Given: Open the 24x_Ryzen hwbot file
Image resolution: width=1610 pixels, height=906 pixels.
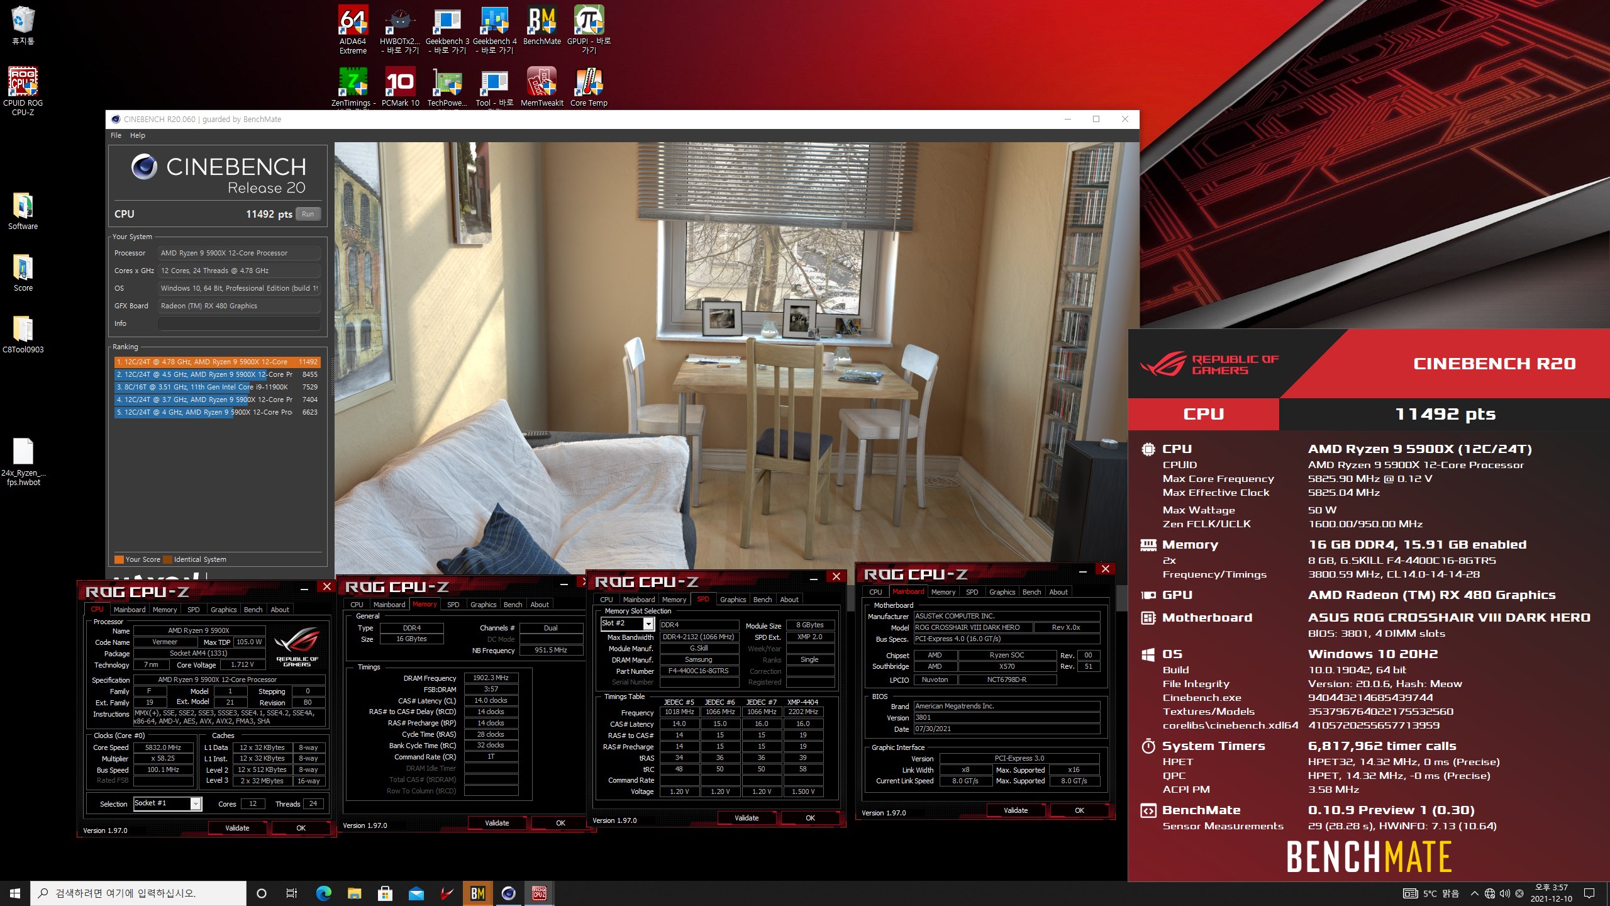Looking at the screenshot, I should click(23, 462).
